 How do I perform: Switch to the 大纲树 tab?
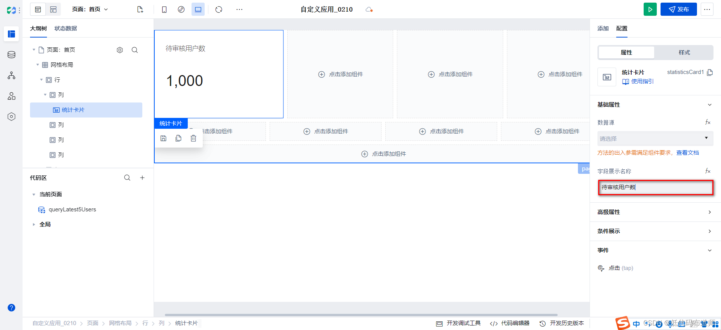pyautogui.click(x=38, y=29)
